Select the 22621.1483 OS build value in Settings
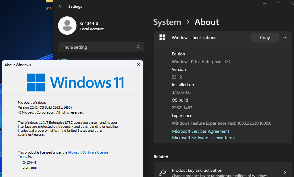The image size is (294, 177). (x=182, y=108)
